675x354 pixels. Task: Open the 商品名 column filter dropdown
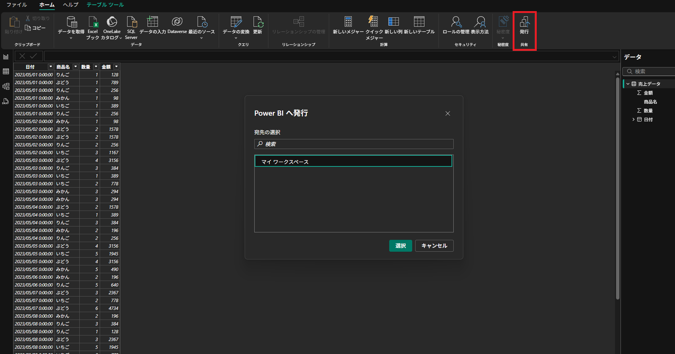tap(76, 67)
